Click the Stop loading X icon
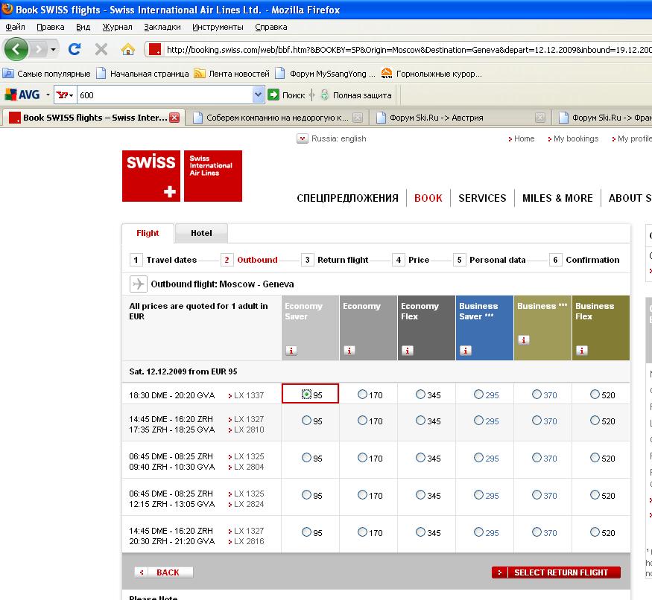Viewport: 652px width, 600px height. (x=101, y=49)
